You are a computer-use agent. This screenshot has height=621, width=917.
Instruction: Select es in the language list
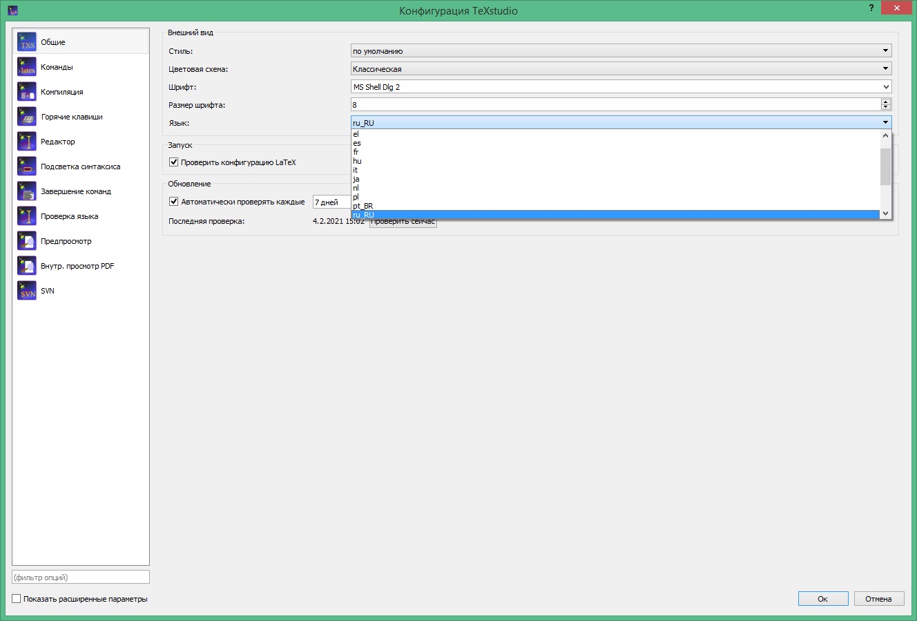click(x=615, y=143)
